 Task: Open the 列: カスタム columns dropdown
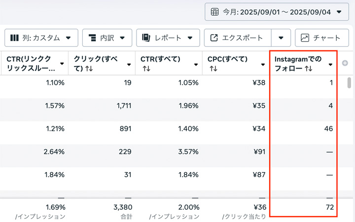(41, 38)
